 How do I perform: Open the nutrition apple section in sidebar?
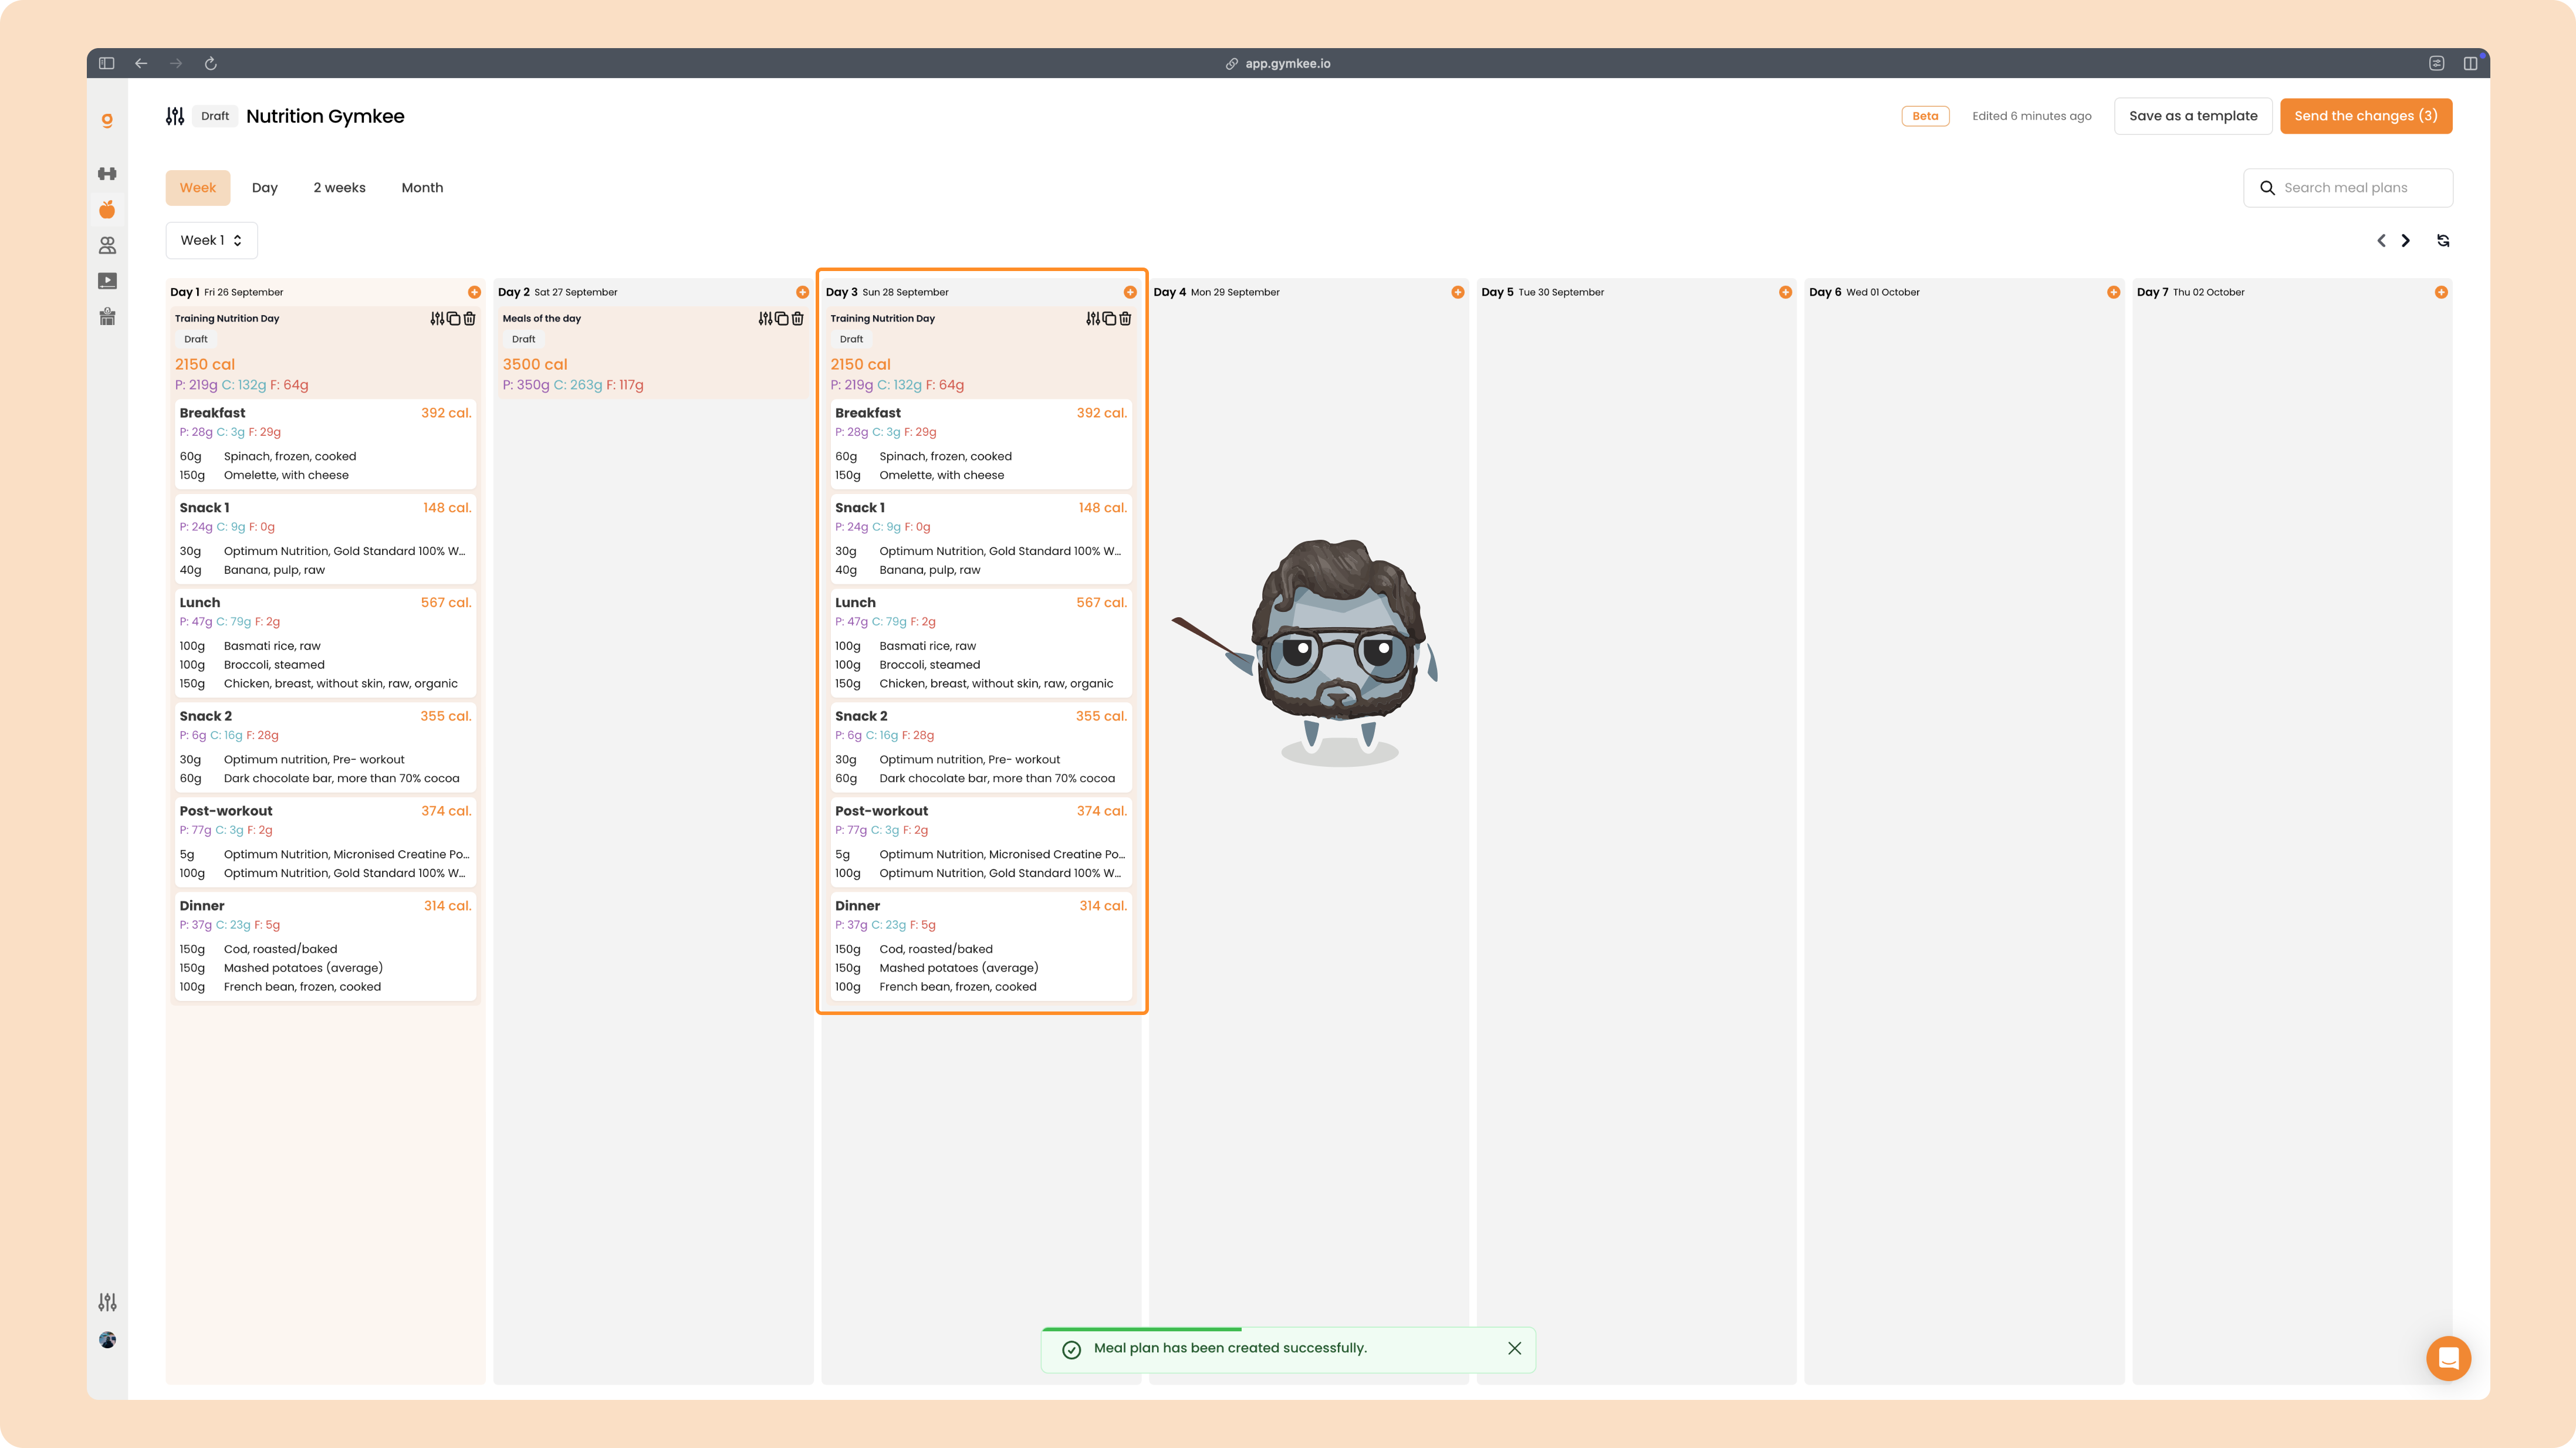click(x=107, y=209)
